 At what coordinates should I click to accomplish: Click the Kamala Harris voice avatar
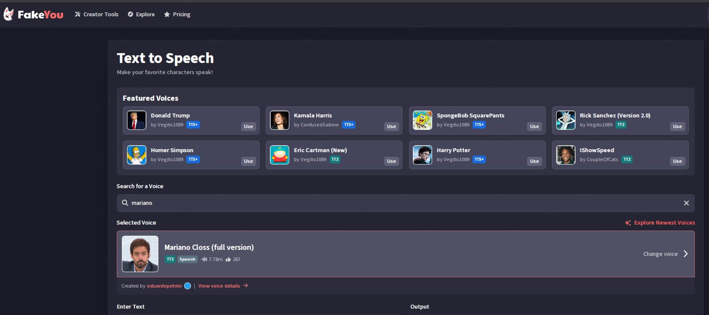(x=279, y=120)
